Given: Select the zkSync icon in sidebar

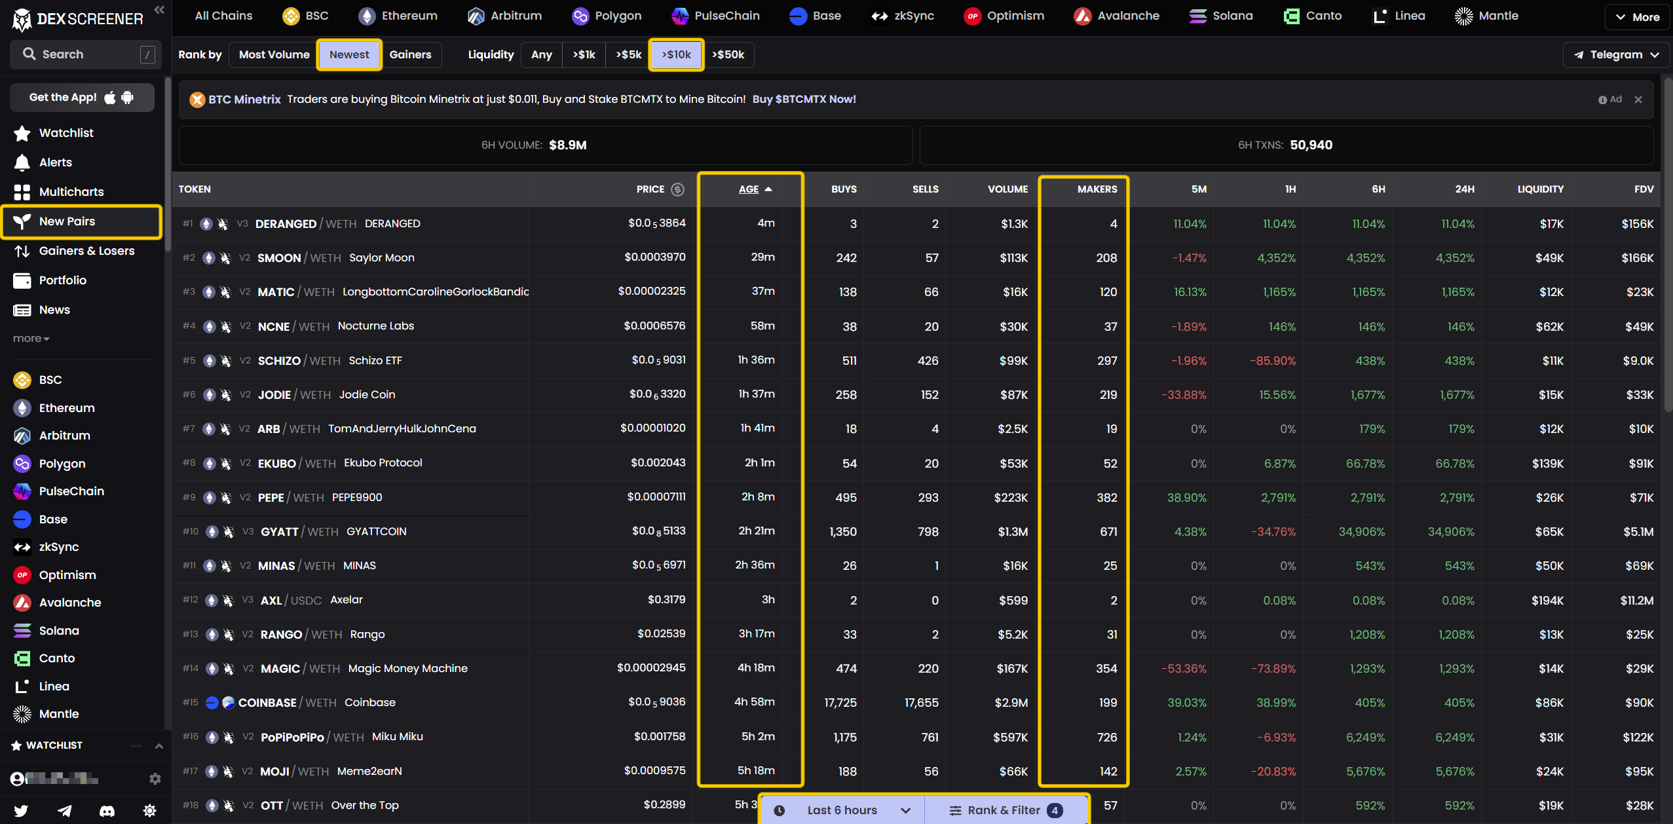Looking at the screenshot, I should [22, 547].
